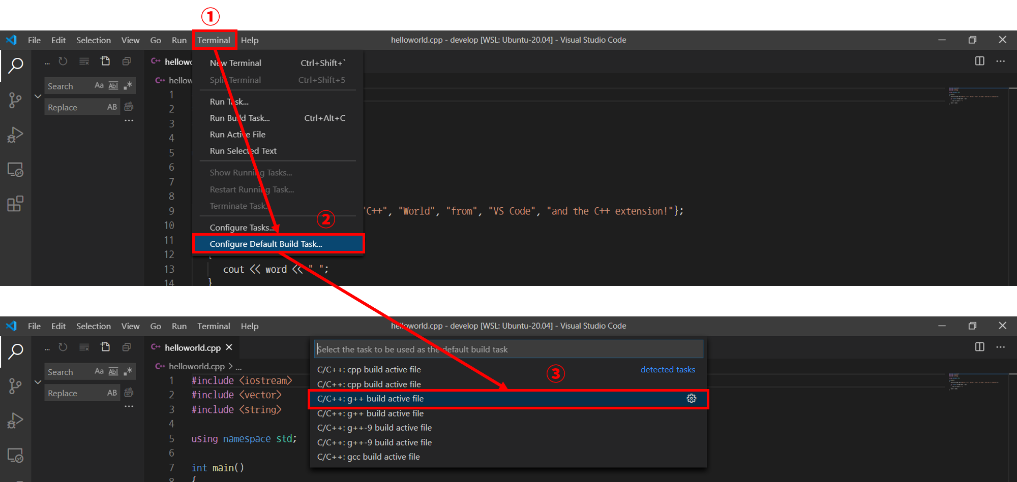Refresh search results in the window showing the task picker
This screenshot has height=482, width=1017.
click(63, 347)
